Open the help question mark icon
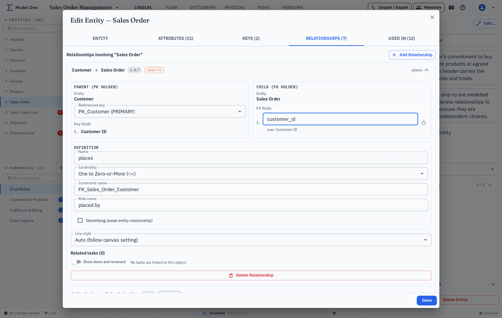 point(463,8)
